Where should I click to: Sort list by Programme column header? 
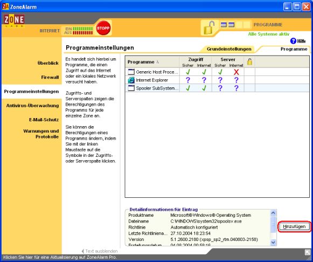pos(152,62)
